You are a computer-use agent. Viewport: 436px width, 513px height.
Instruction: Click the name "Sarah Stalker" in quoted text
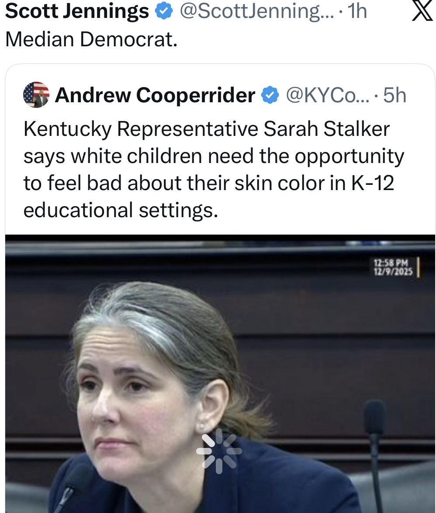coord(327,129)
